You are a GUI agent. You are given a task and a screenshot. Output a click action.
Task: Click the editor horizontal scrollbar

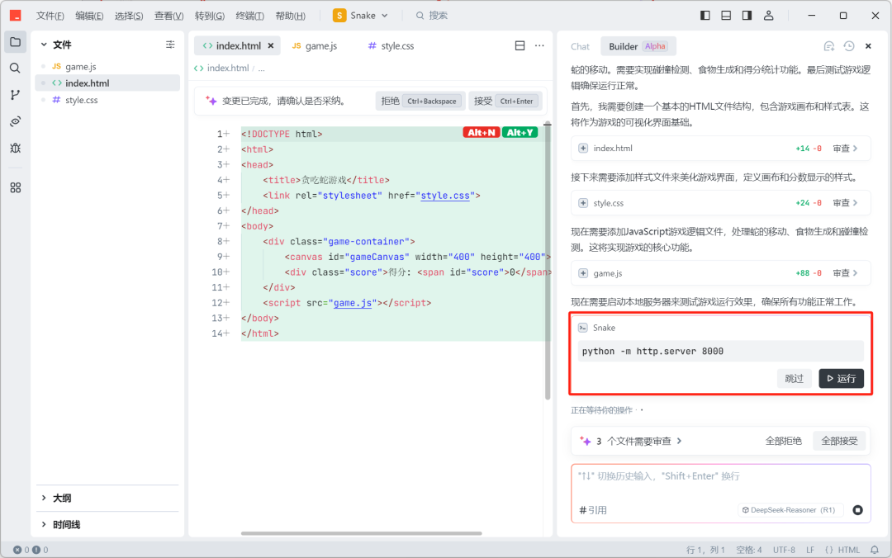pyautogui.click(x=361, y=533)
